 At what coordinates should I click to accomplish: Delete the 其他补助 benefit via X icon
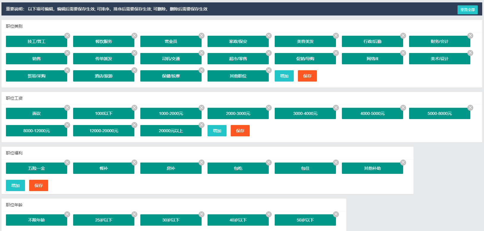click(x=403, y=163)
